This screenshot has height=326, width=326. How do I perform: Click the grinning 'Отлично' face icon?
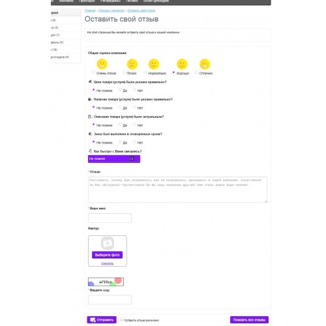click(x=205, y=64)
